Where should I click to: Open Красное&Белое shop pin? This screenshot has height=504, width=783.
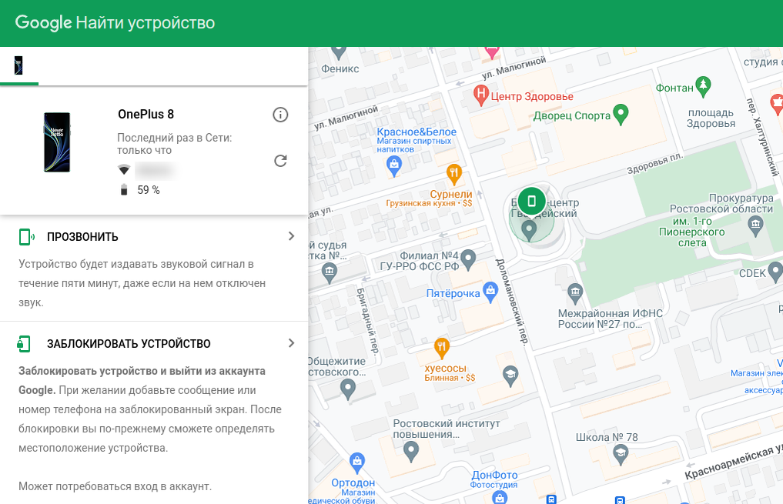(x=394, y=166)
